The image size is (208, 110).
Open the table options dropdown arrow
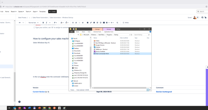(109, 23)
